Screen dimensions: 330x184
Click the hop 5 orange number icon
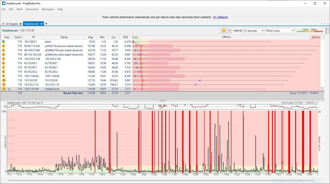[x=3, y=59]
